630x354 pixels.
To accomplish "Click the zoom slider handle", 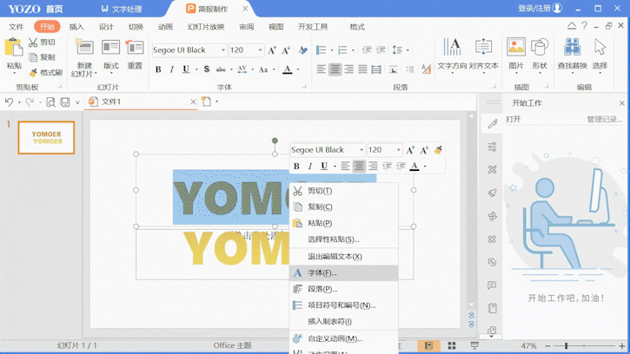I will [x=566, y=345].
